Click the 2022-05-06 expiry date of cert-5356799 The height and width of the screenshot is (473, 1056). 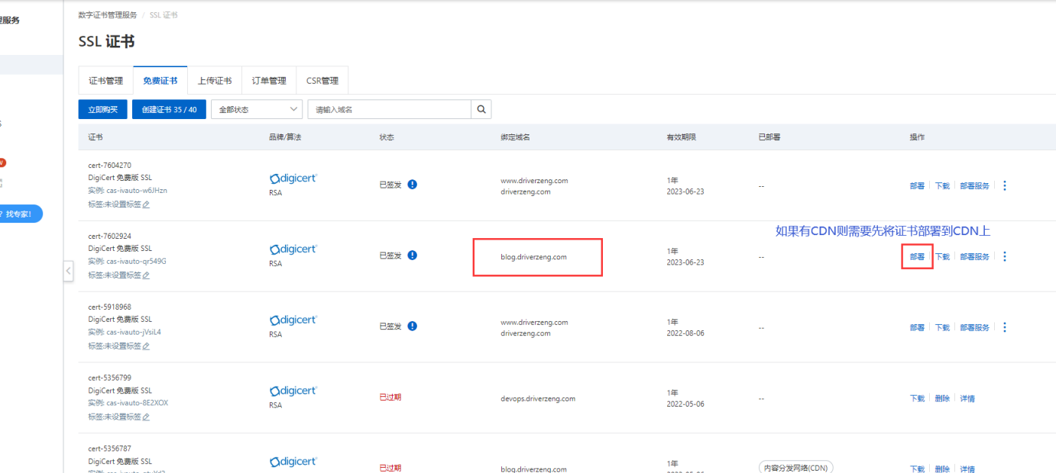point(685,404)
